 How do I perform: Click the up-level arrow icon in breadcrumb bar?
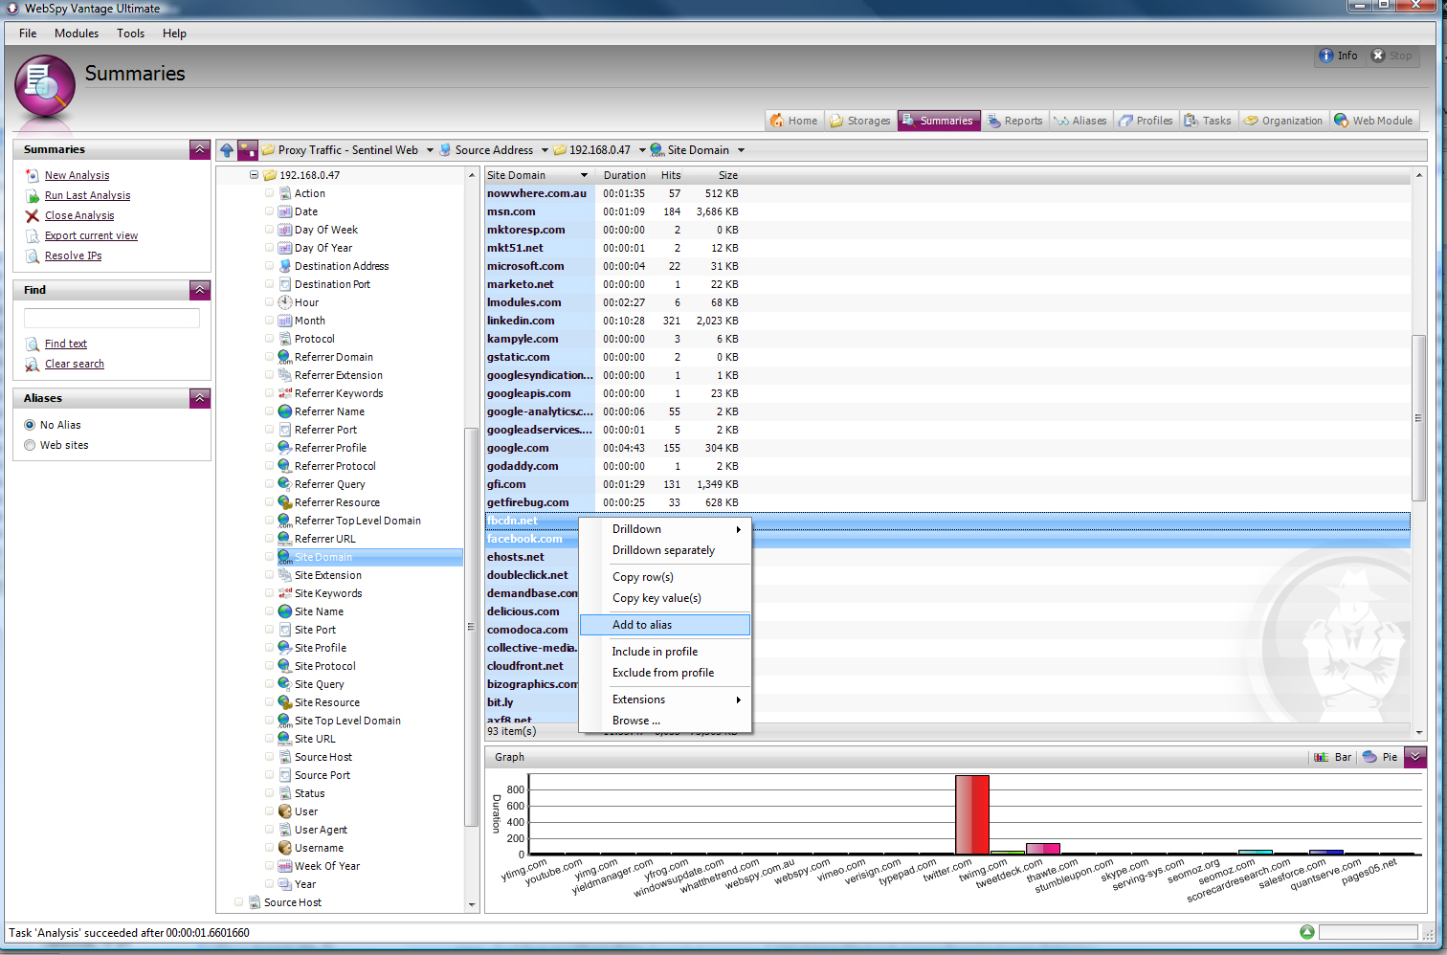click(x=227, y=150)
